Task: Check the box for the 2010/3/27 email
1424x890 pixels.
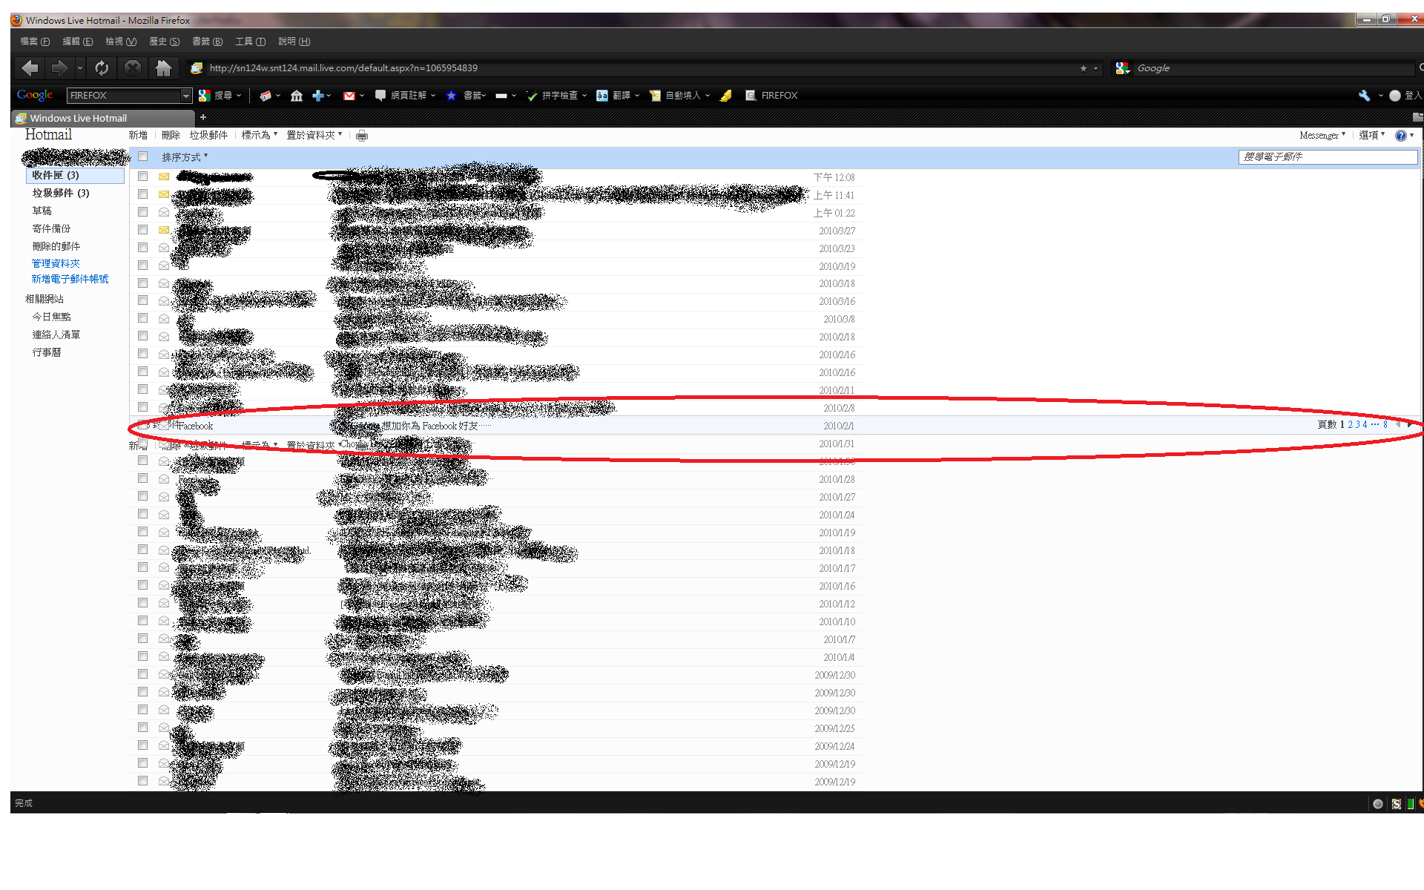Action: 143,230
